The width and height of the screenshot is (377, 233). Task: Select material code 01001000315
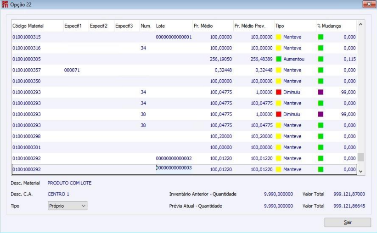point(27,37)
